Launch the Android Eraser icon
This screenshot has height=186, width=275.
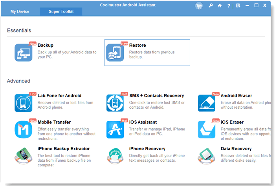207,103
